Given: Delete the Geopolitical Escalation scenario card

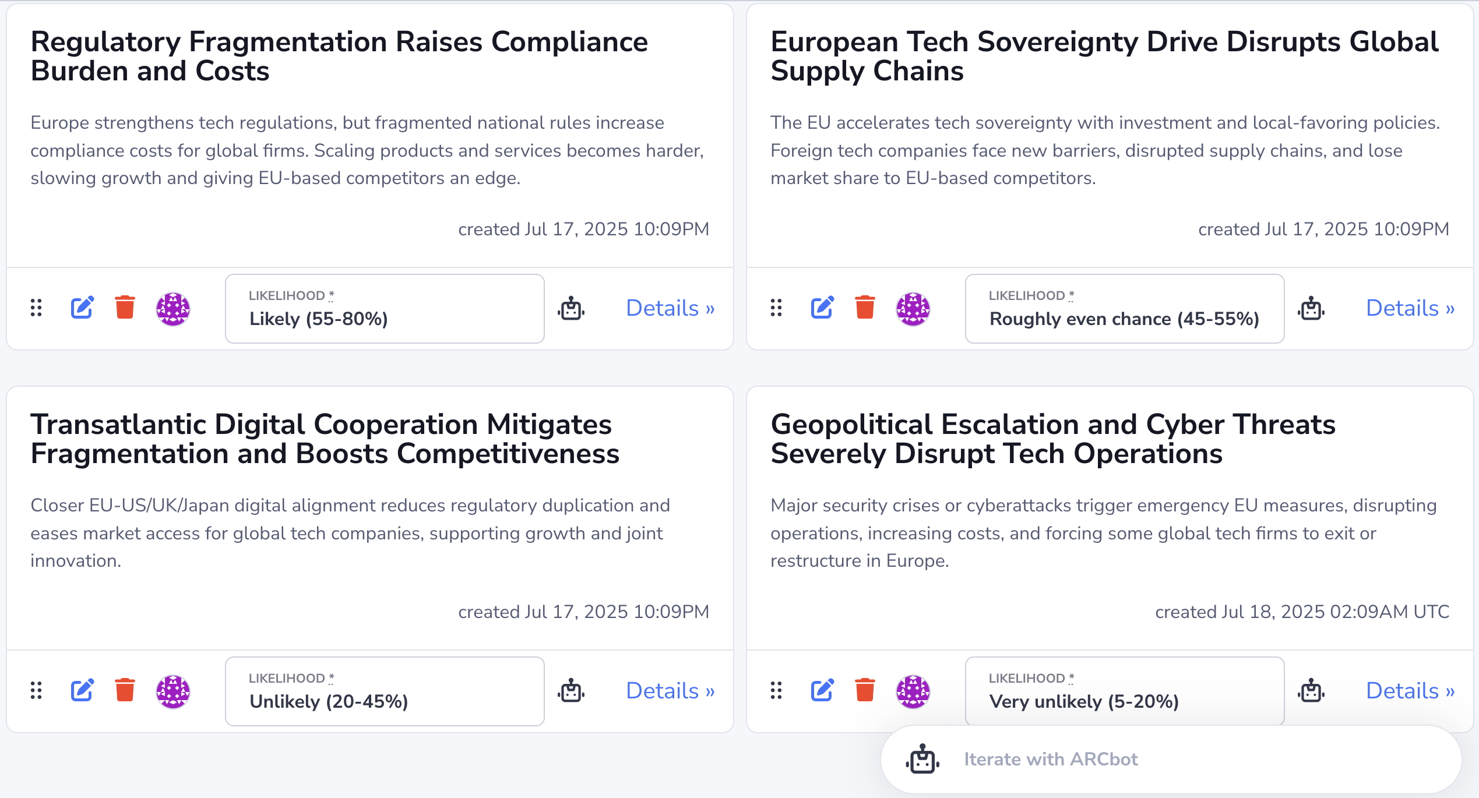Looking at the screenshot, I should 865,690.
